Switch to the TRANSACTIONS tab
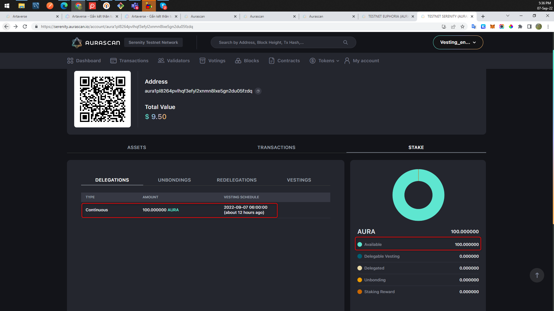The width and height of the screenshot is (554, 311). (x=276, y=147)
